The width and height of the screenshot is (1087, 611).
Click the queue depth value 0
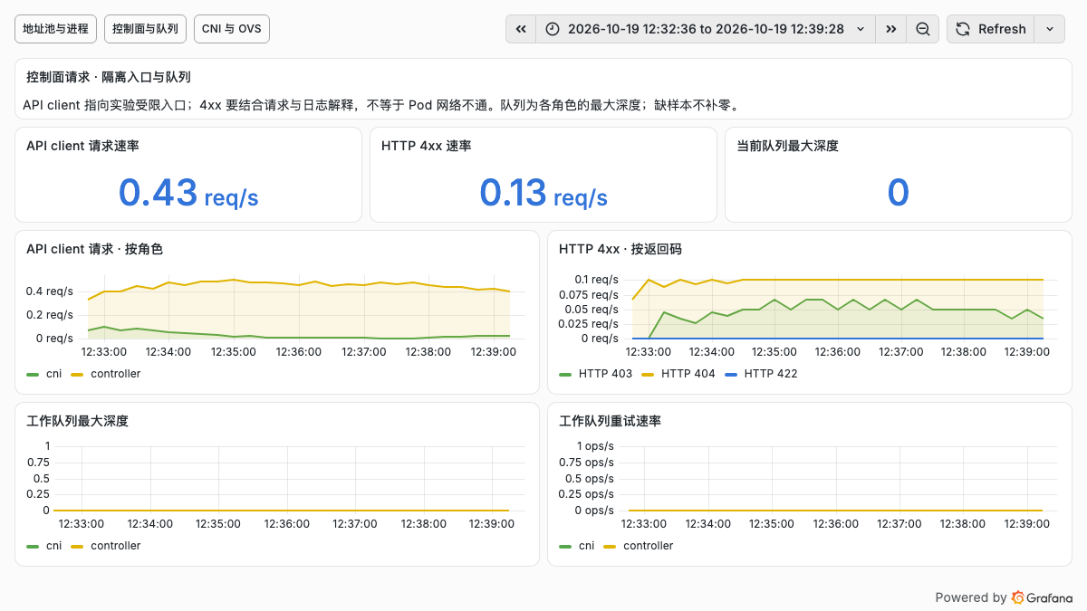(898, 193)
